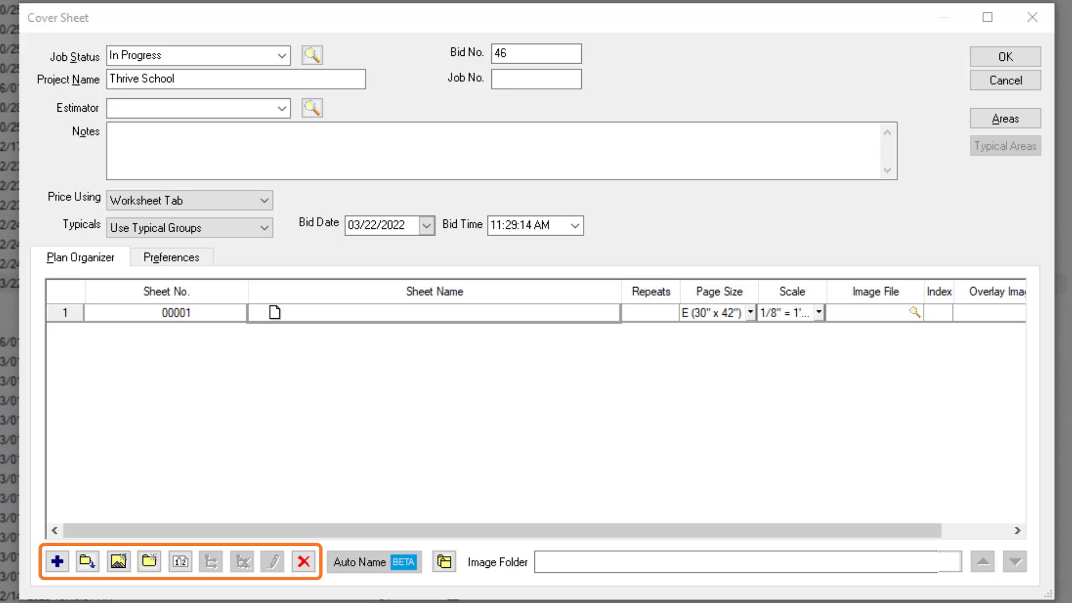Switch to the Preferences tab
Image resolution: width=1072 pixels, height=603 pixels.
click(171, 257)
